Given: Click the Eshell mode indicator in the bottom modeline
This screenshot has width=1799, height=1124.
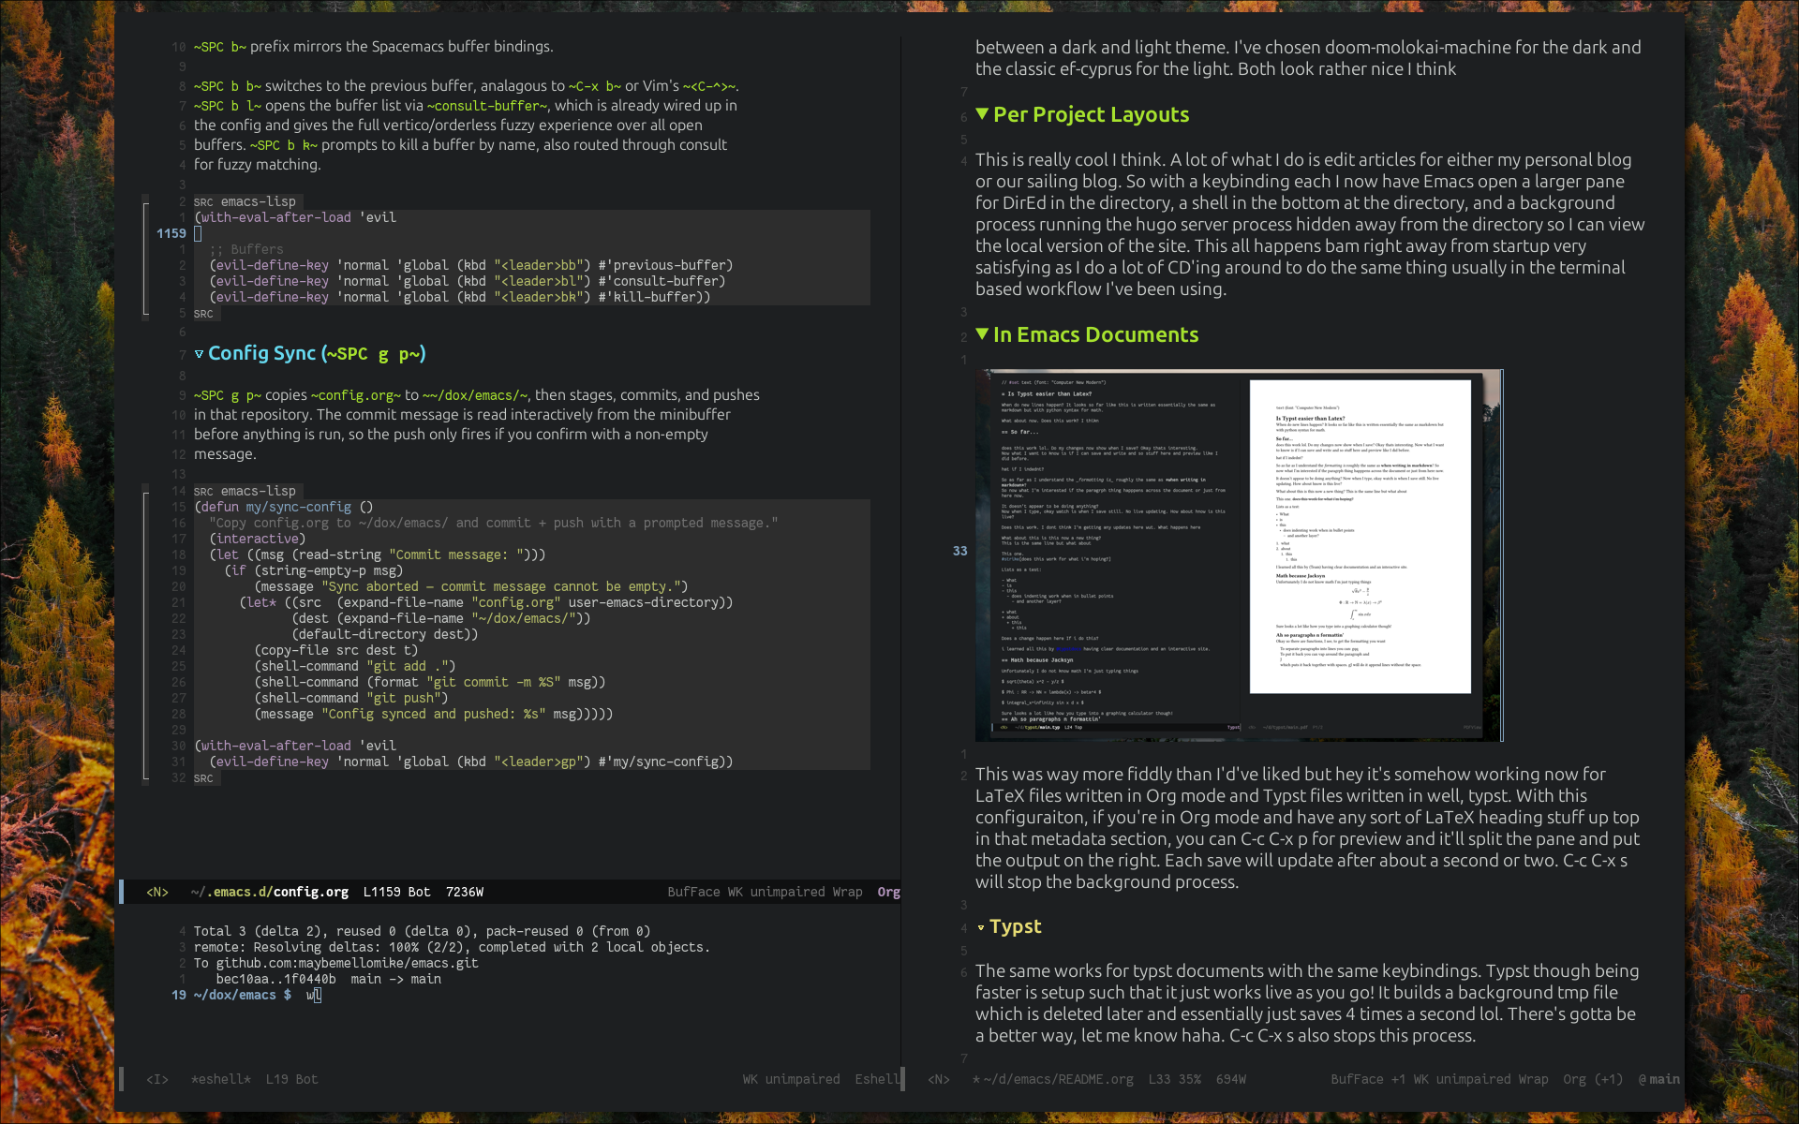Looking at the screenshot, I should click(x=877, y=1079).
